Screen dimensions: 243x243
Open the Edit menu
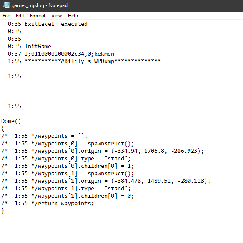pyautogui.click(x=20, y=16)
